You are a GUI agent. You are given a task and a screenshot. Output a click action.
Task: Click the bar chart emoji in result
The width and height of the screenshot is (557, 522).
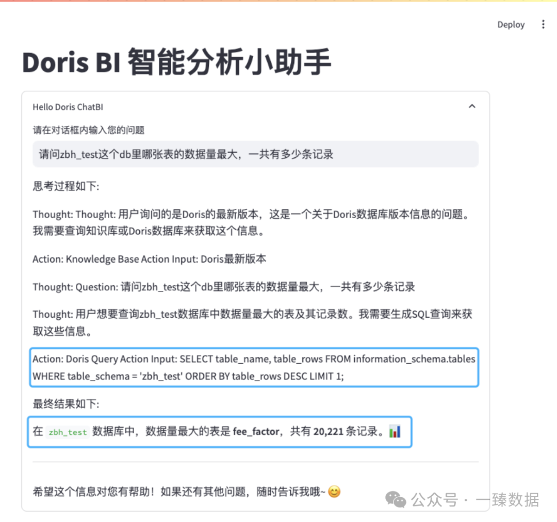click(x=395, y=431)
